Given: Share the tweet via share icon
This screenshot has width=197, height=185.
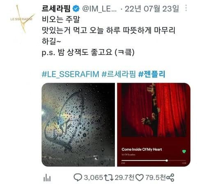Looking at the screenshot, I should (170, 178).
